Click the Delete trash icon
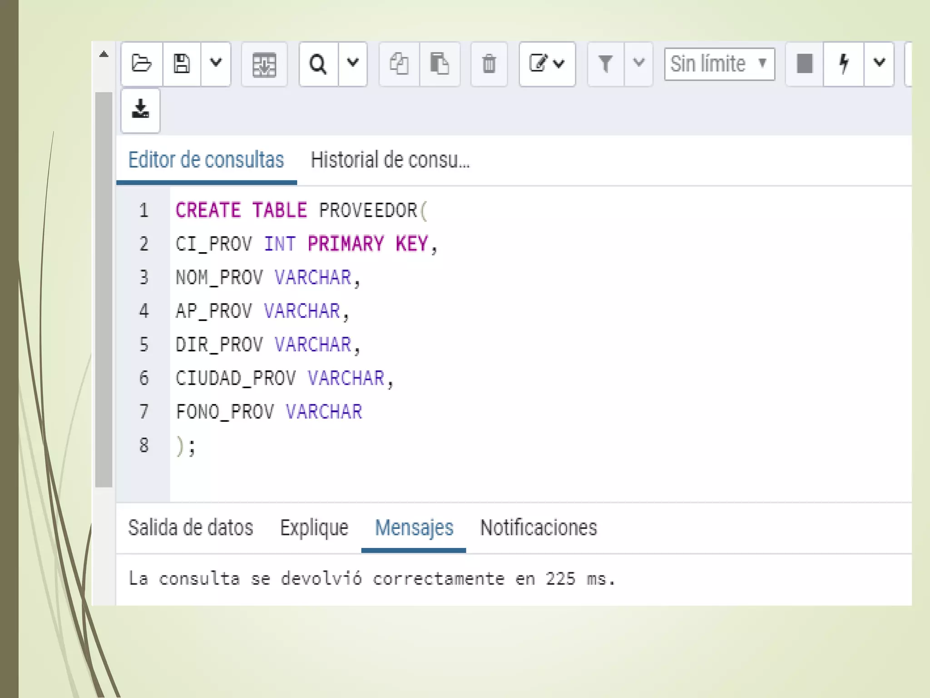 (x=489, y=64)
